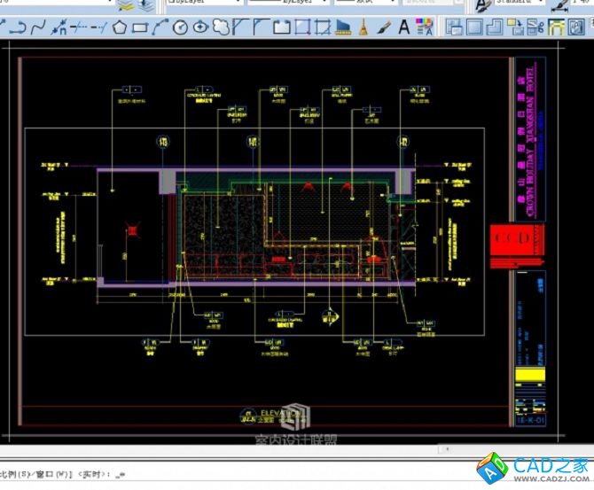The image size is (594, 490).
Task: Select the Rectangle drawing tool
Action: click(x=139, y=27)
